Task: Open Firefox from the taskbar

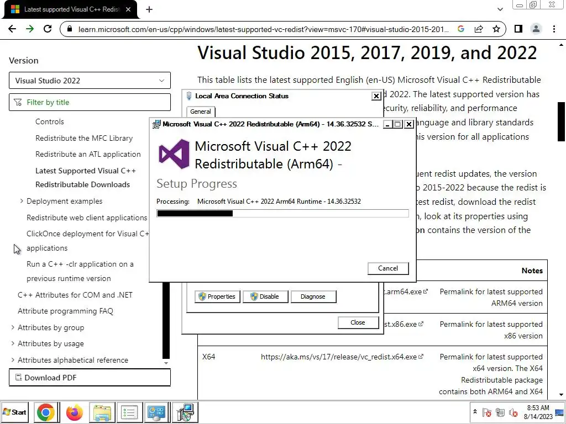Action: point(75,412)
